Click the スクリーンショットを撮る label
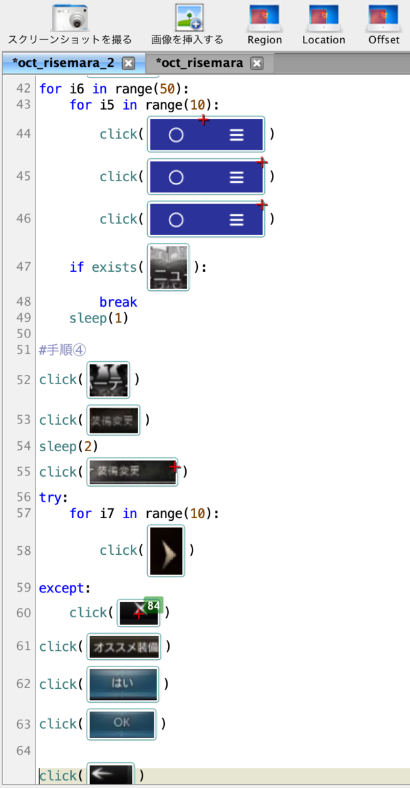This screenshot has height=788, width=410. coord(70,40)
